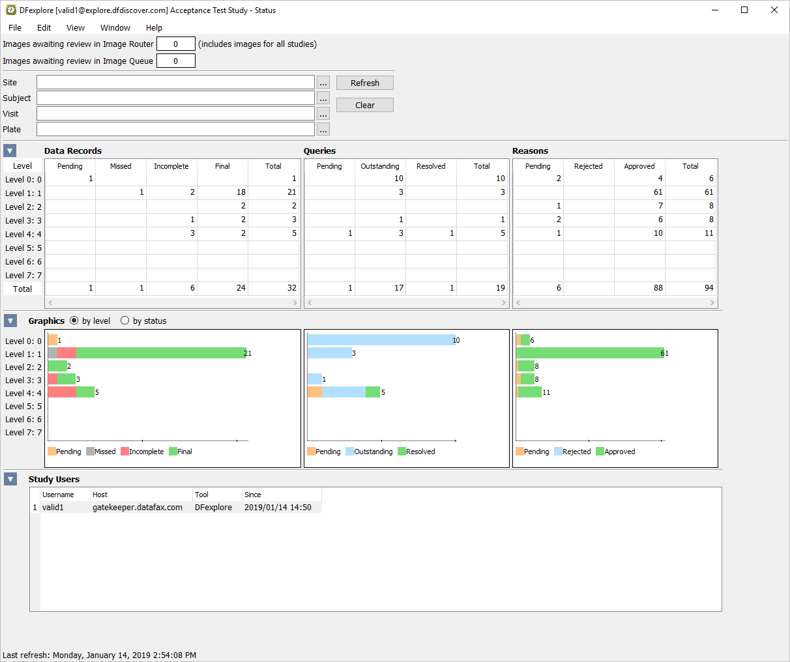Image resolution: width=790 pixels, height=662 pixels.
Task: Open the Subject picker ellipsis button
Action: pyautogui.click(x=323, y=98)
